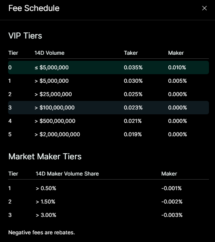This screenshot has height=242, width=215.
Task: Click the 14D Maker Volume Share header
Action: (67, 174)
